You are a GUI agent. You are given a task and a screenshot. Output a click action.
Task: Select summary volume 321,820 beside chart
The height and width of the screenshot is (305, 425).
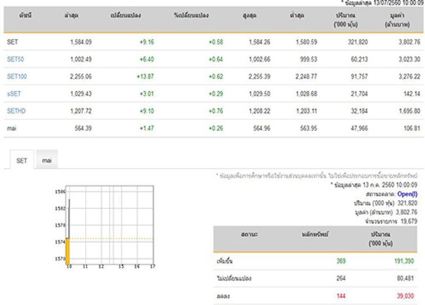click(407, 203)
